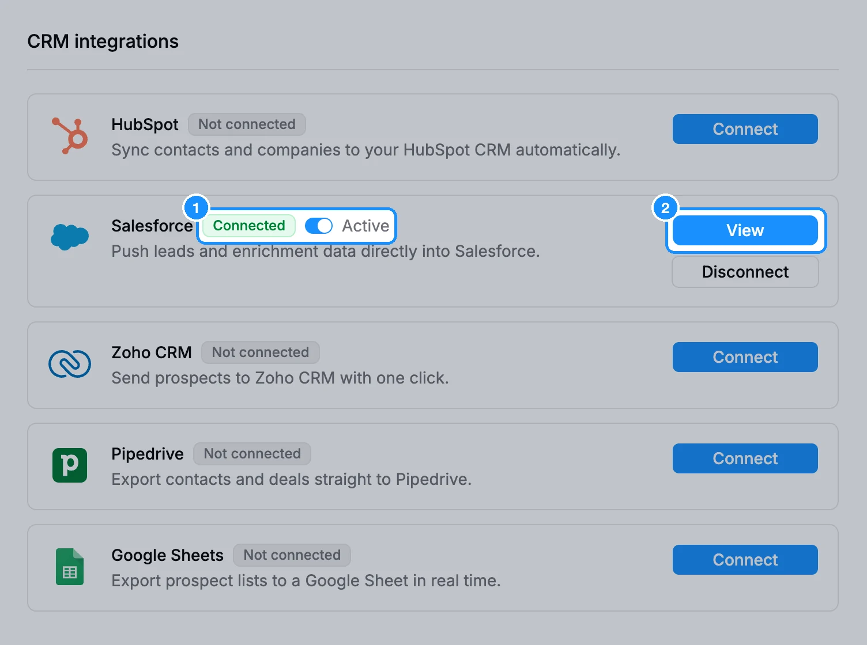
Task: Click the Salesforce cloud logo
Action: 70,237
